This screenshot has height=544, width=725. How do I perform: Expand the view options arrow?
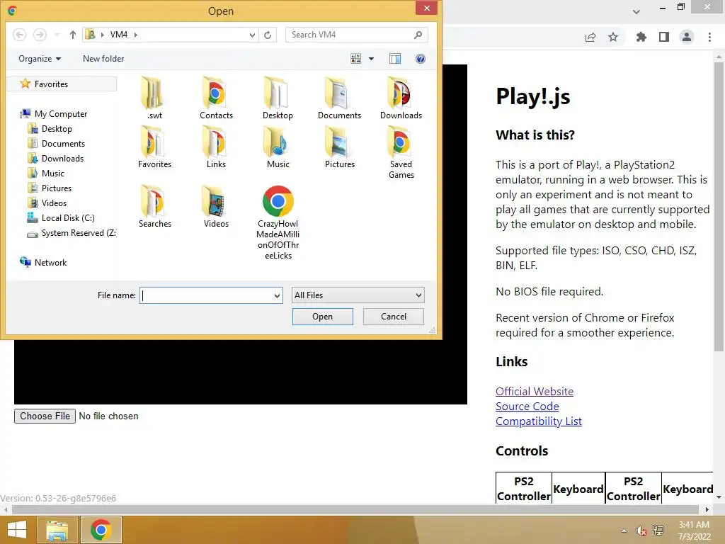[x=371, y=59]
